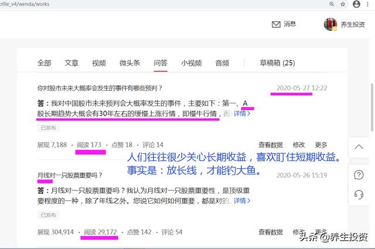Open the browser profile account icon

point(356,4)
